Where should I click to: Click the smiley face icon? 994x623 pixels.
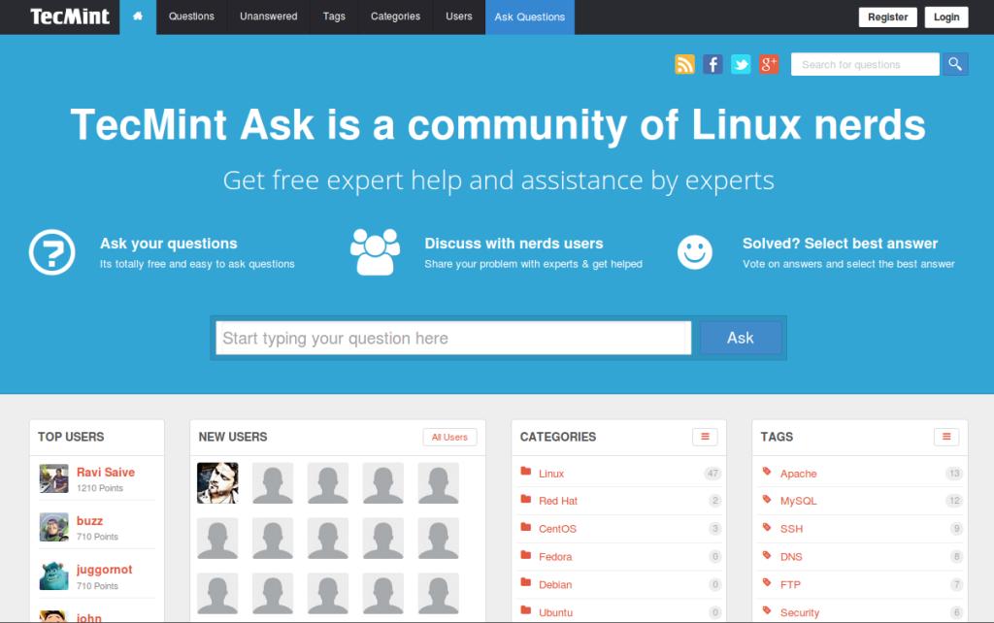click(695, 252)
